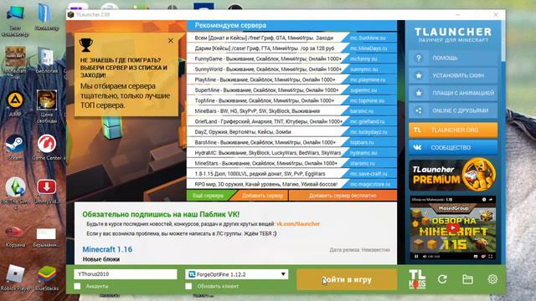Select the MineStars server row

coord(292,163)
